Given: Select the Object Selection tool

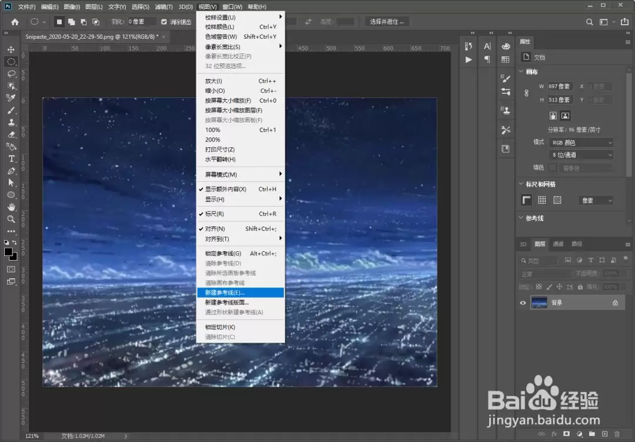Looking at the screenshot, I should [11, 86].
